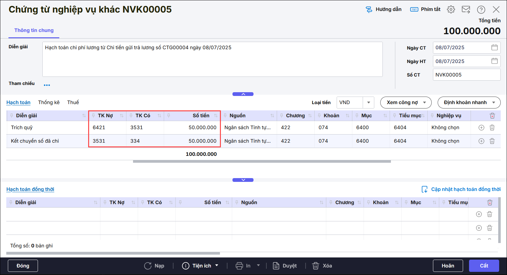
Task: Collapse the general info section chevron
Action: pos(243,94)
